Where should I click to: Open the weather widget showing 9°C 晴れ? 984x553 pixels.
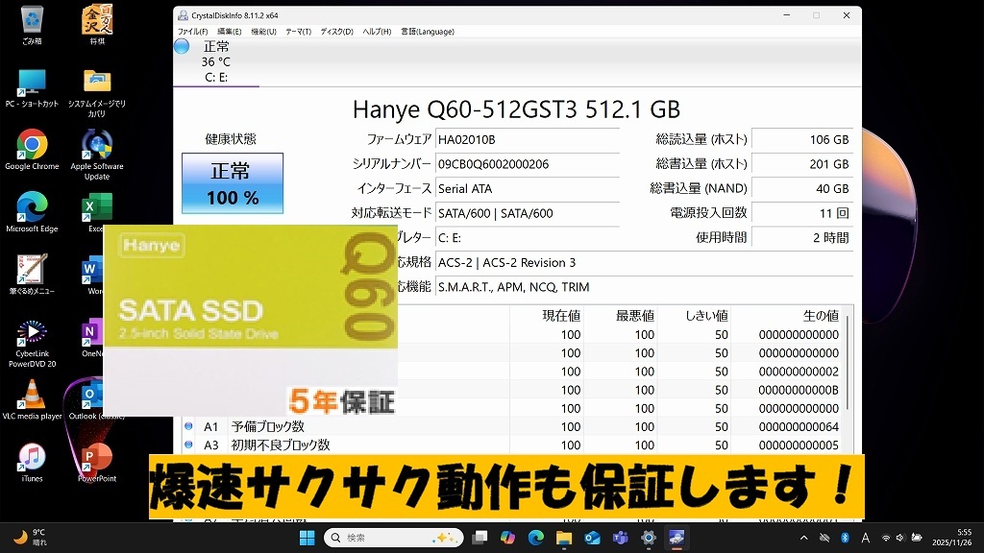(32, 538)
